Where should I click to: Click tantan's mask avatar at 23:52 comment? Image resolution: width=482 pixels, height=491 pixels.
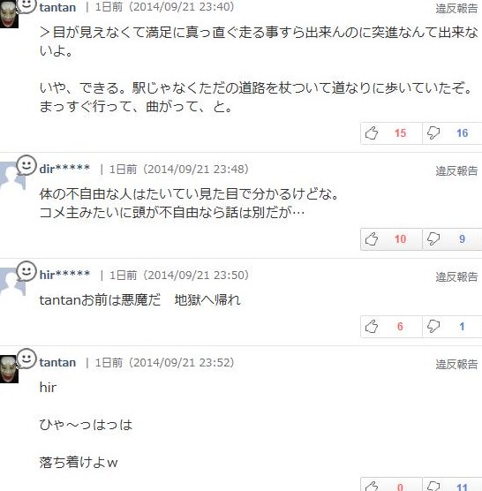pos(9,369)
